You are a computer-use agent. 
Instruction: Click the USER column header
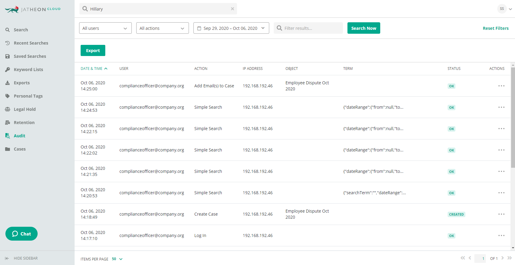tap(124, 69)
